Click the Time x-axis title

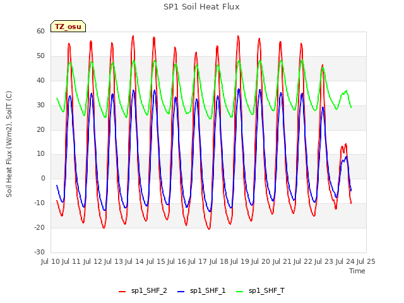pyautogui.click(x=357, y=271)
